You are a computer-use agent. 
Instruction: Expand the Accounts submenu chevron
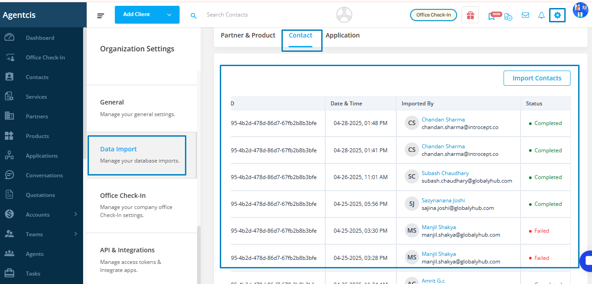point(76,214)
